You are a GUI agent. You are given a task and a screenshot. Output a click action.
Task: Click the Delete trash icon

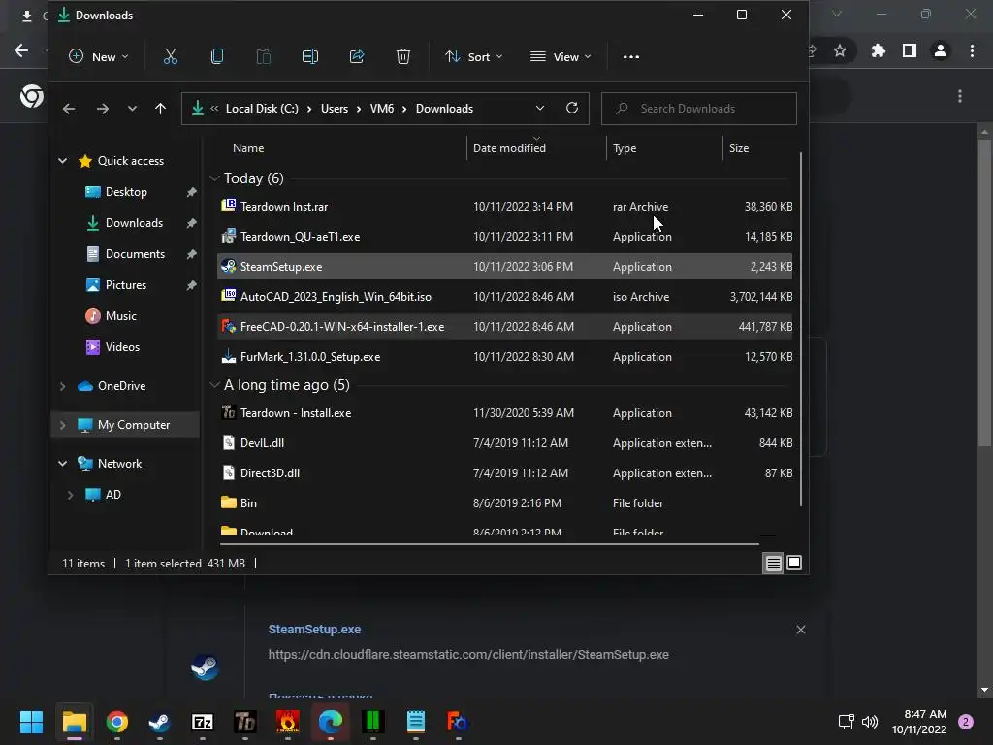coord(402,56)
